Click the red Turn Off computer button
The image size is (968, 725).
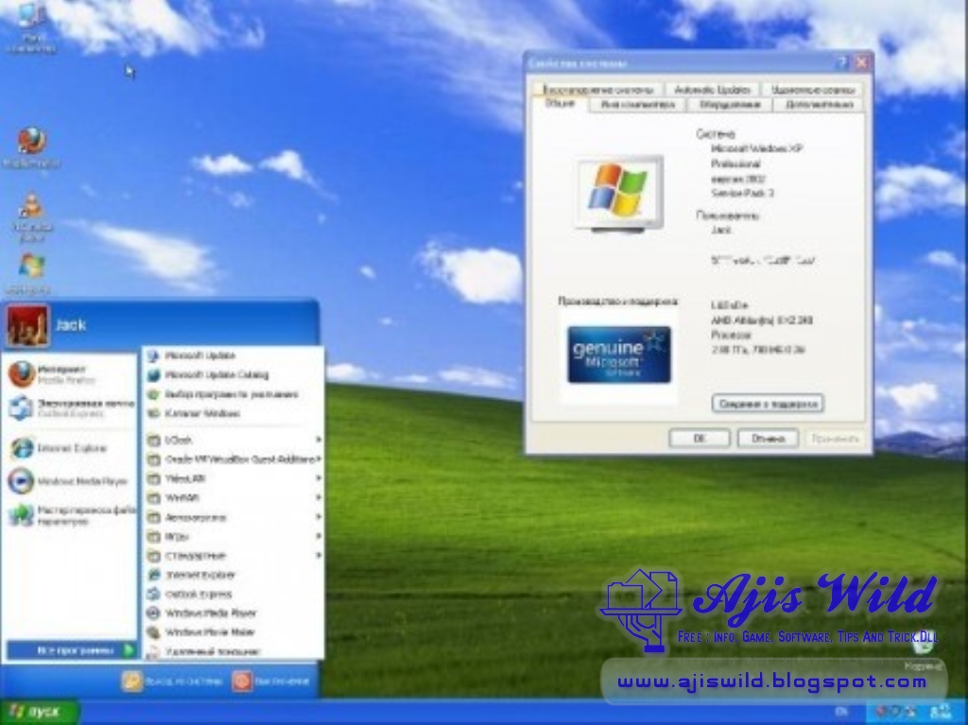tap(241, 681)
